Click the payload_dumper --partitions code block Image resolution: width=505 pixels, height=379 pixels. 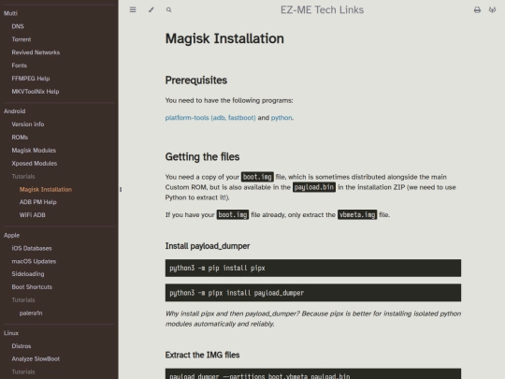[x=313, y=373]
